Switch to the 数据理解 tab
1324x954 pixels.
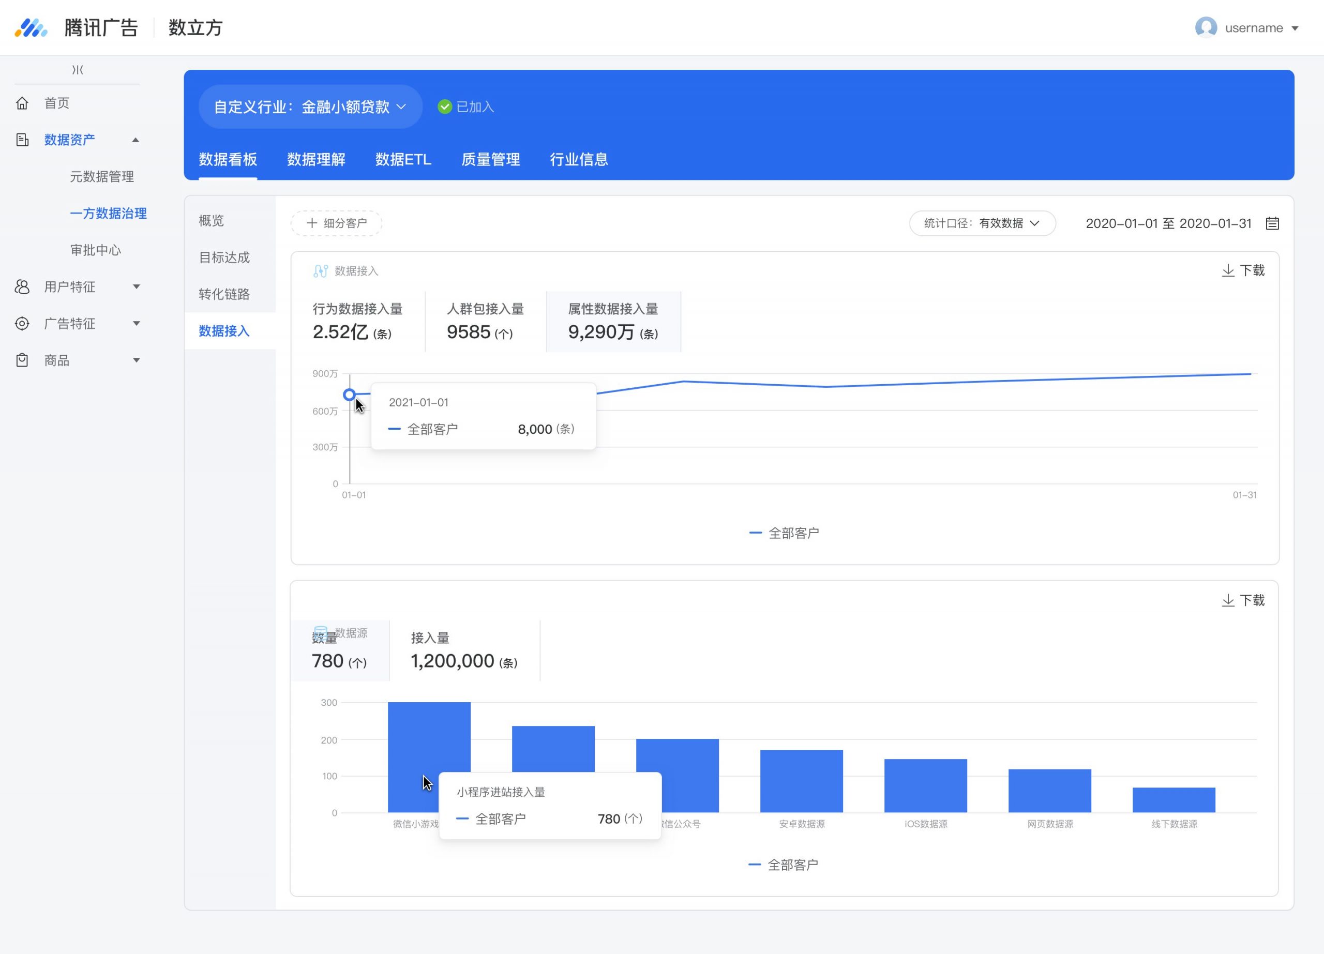(317, 160)
